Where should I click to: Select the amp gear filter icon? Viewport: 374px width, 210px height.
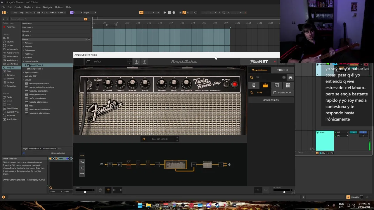[x=265, y=85]
